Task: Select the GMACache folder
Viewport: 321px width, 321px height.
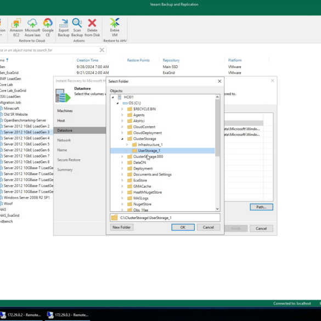Action: tap(142, 186)
